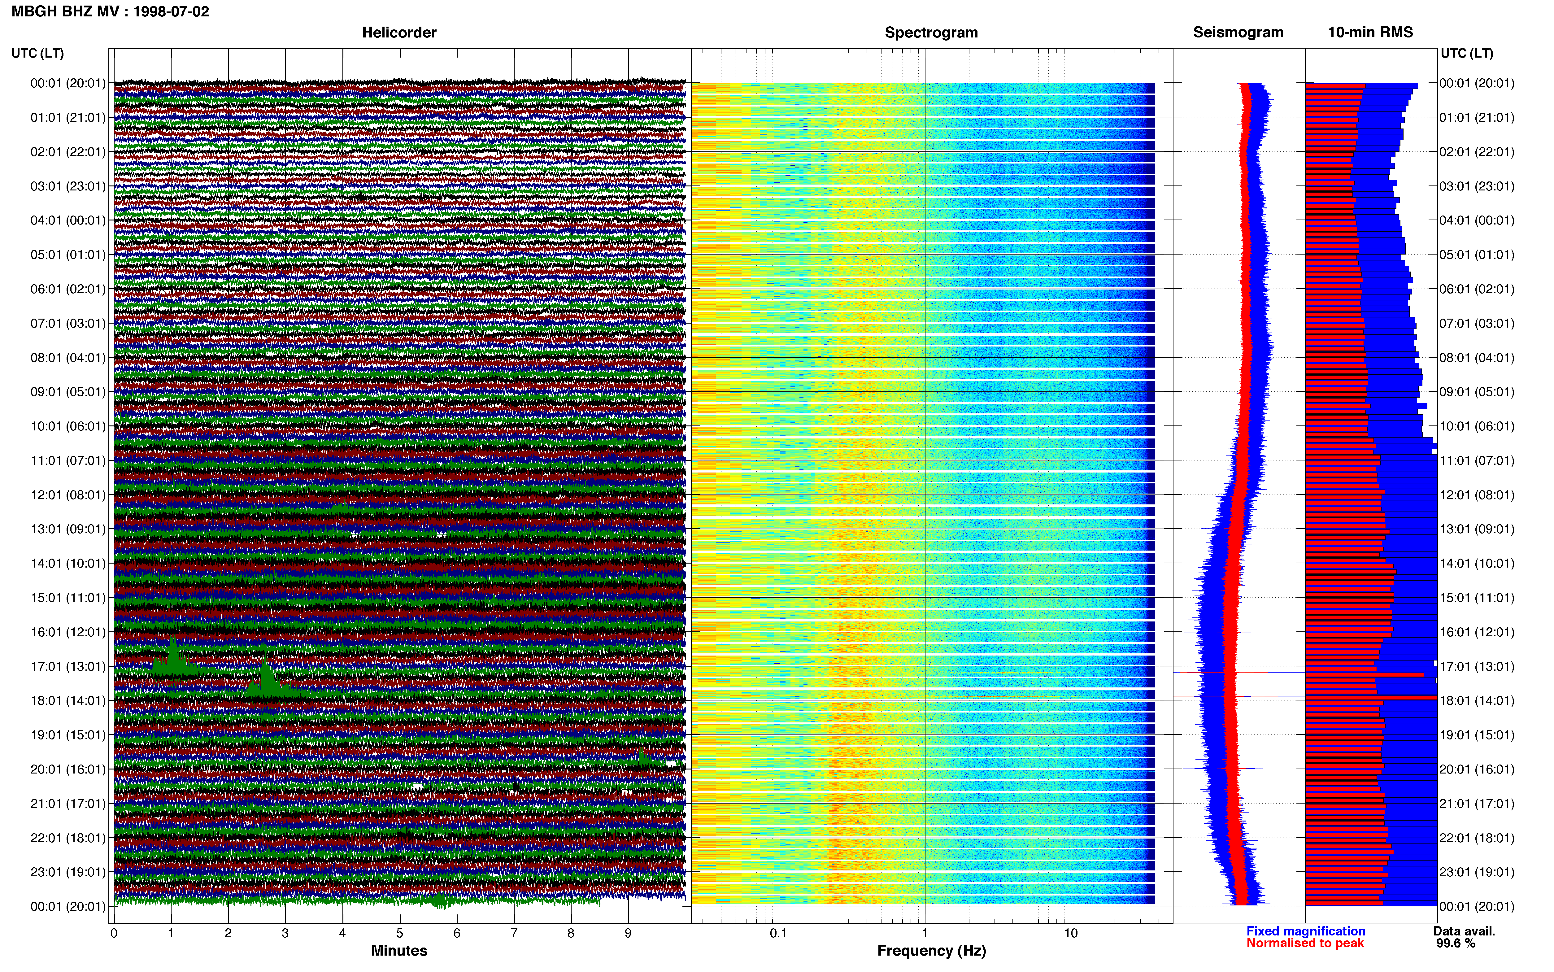This screenshot has height=972, width=1554.
Task: Click the Minutes axis label
Action: [x=399, y=950]
